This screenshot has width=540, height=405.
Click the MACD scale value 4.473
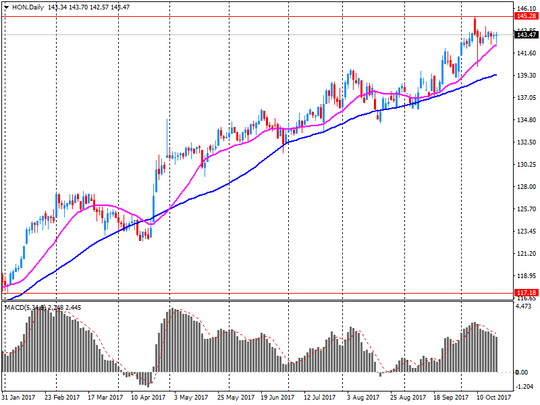pyautogui.click(x=524, y=306)
